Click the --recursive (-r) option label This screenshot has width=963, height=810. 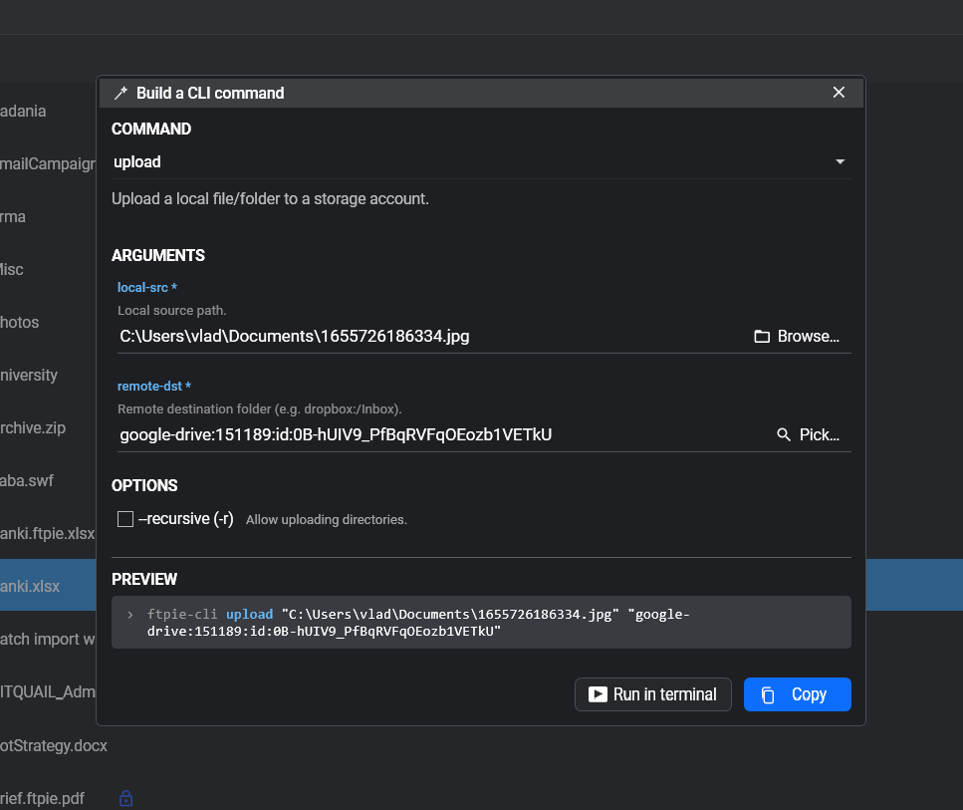click(186, 519)
